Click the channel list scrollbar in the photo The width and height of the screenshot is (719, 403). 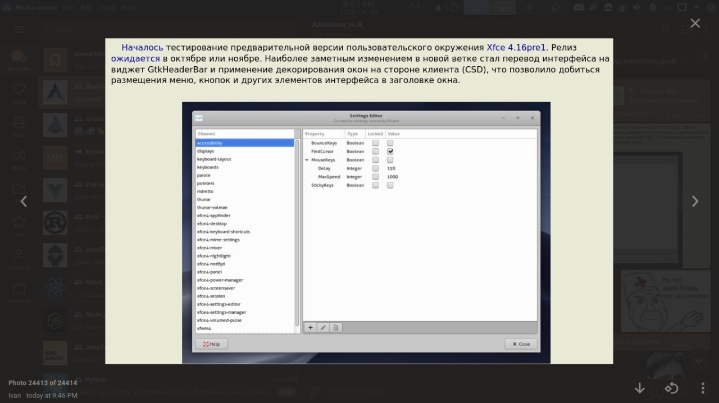(x=297, y=233)
